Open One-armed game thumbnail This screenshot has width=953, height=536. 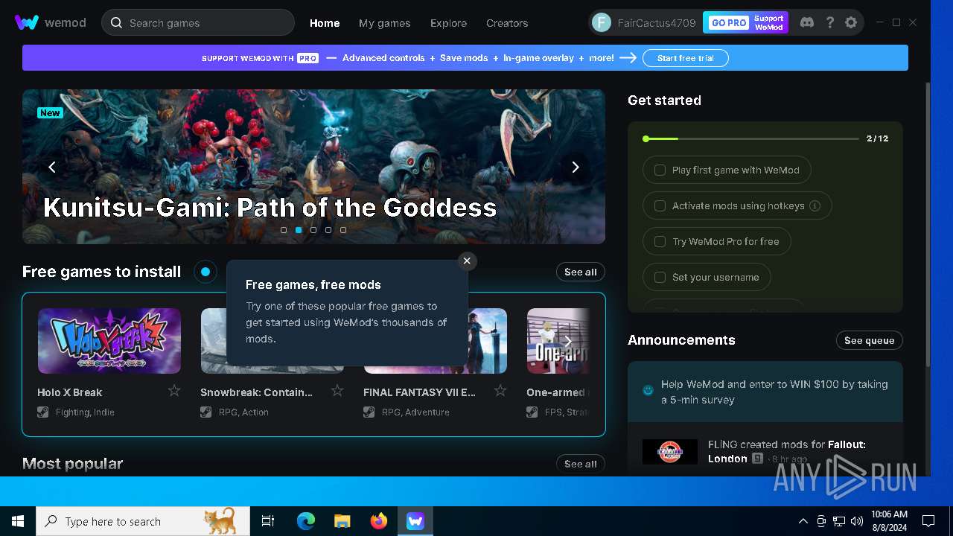(558, 341)
